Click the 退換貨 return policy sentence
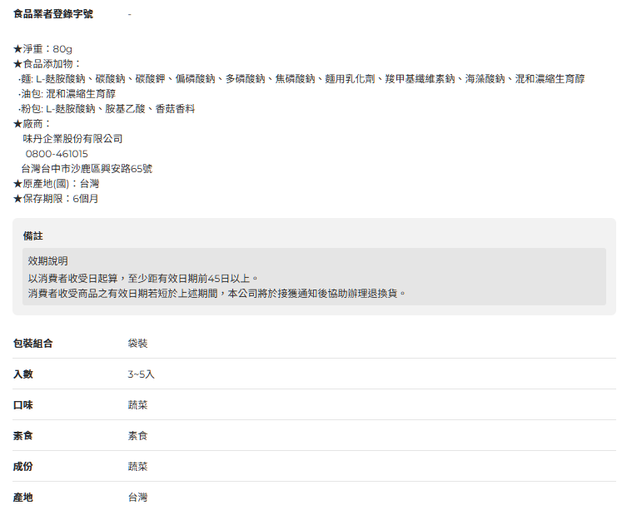The image size is (622, 520). tap(216, 293)
